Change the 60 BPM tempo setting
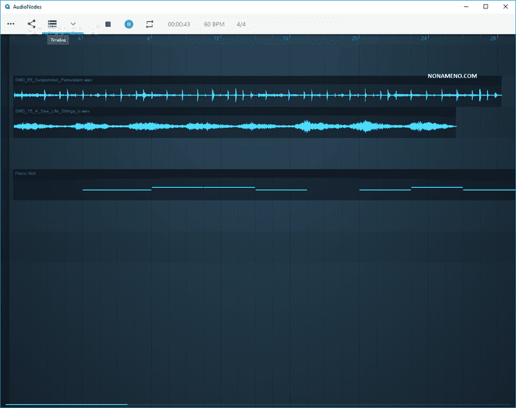516x408 pixels. 214,24
